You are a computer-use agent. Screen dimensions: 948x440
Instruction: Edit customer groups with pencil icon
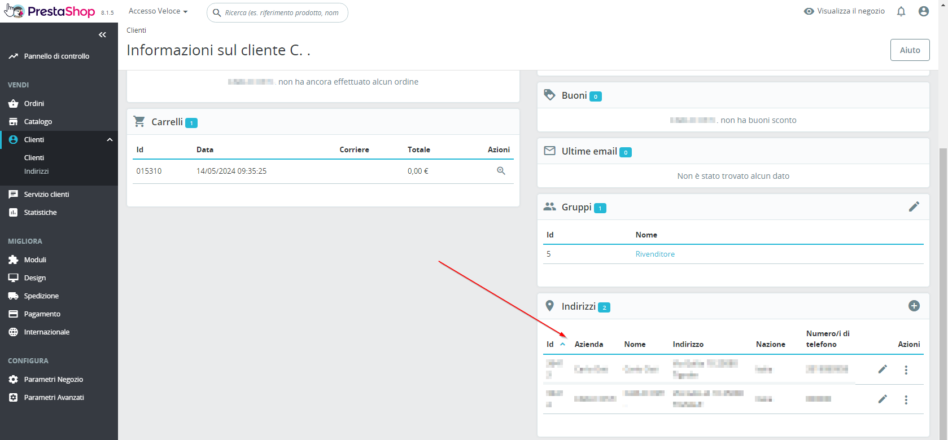[914, 206]
